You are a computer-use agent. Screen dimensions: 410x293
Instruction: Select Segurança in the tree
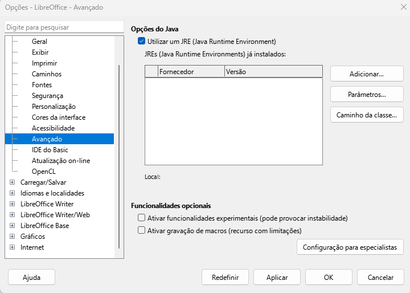[x=47, y=96]
